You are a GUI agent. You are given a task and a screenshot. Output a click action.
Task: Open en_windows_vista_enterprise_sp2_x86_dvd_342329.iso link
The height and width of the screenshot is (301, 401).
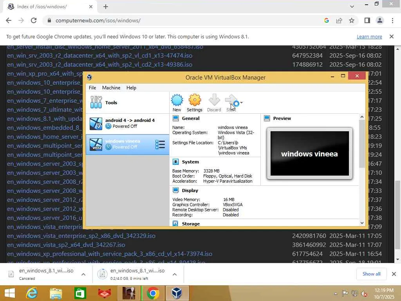(81, 236)
